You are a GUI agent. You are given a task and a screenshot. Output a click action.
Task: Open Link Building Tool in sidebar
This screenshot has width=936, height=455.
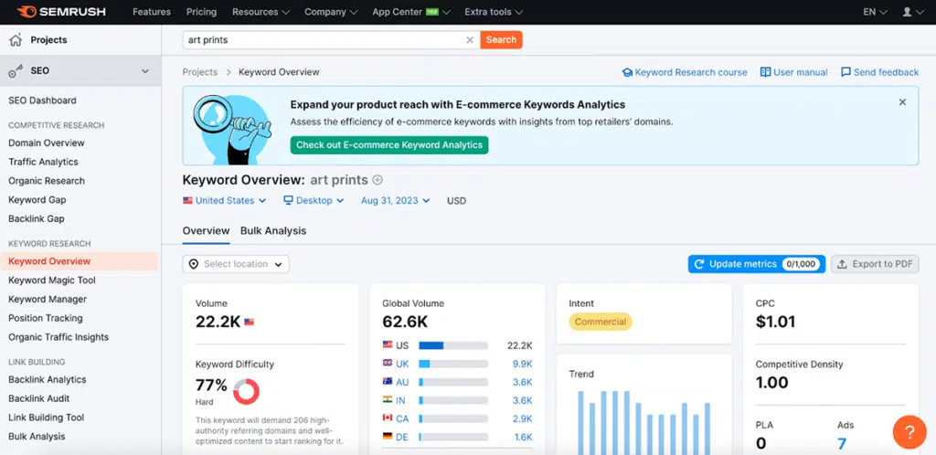click(46, 418)
